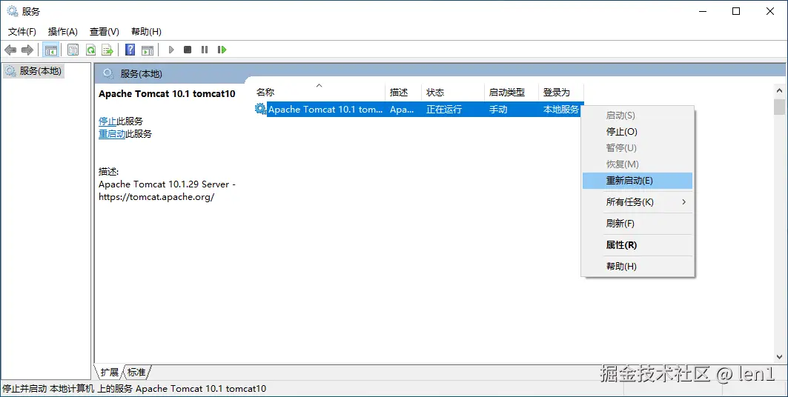This screenshot has width=788, height=397.
Task: Open the 文件(F) menu
Action: tap(22, 32)
